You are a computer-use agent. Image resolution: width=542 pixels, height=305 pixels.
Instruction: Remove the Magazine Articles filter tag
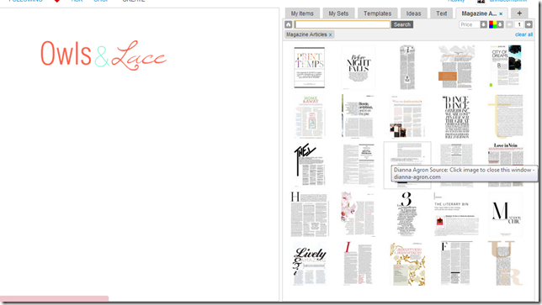[331, 34]
